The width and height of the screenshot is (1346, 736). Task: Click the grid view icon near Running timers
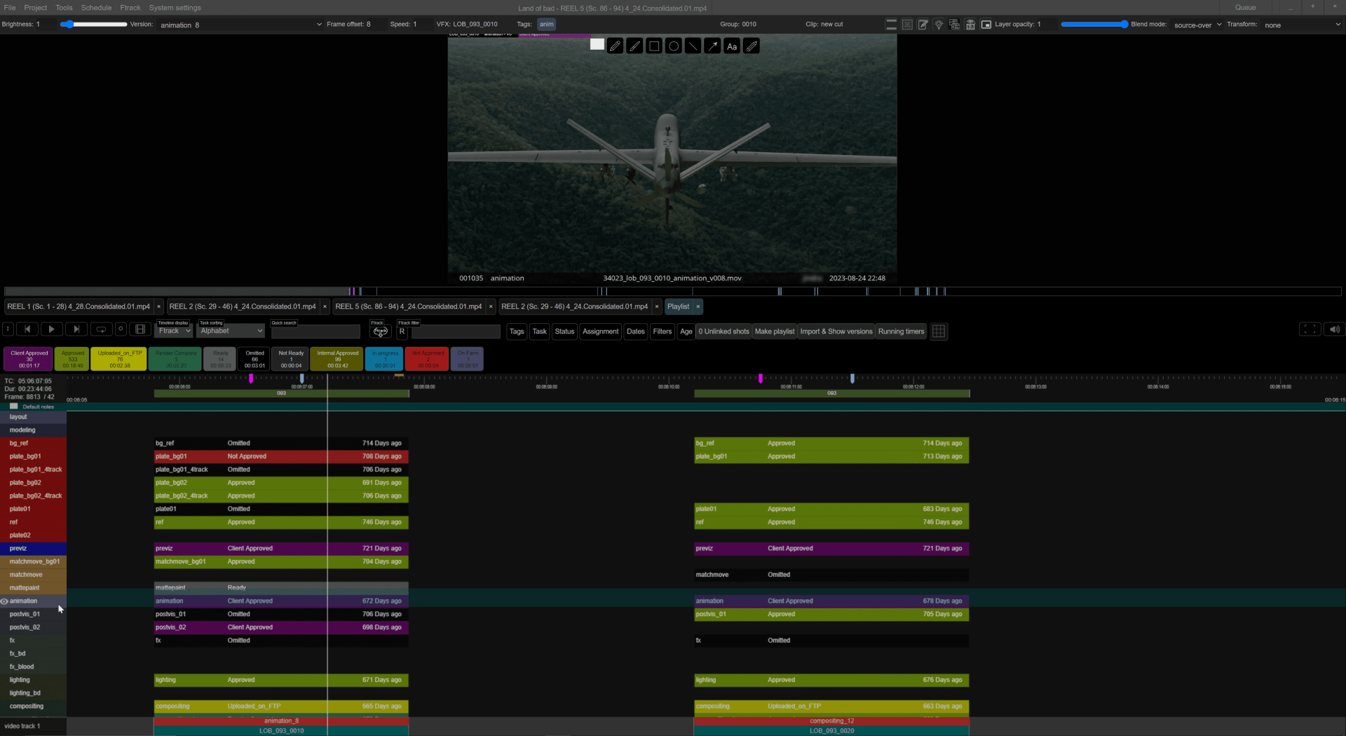[x=939, y=331]
